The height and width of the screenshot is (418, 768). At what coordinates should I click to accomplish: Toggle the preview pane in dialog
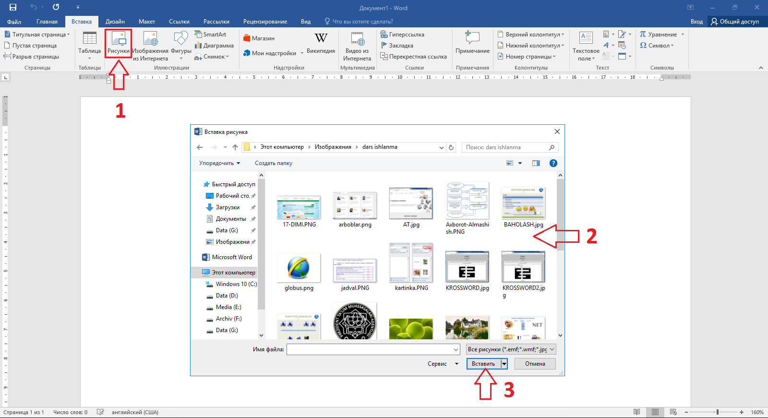tap(536, 163)
